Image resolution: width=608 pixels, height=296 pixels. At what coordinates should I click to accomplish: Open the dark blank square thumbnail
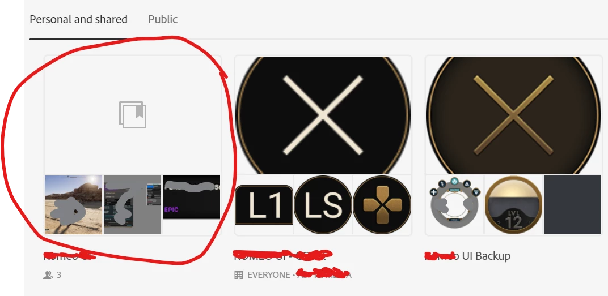click(572, 205)
